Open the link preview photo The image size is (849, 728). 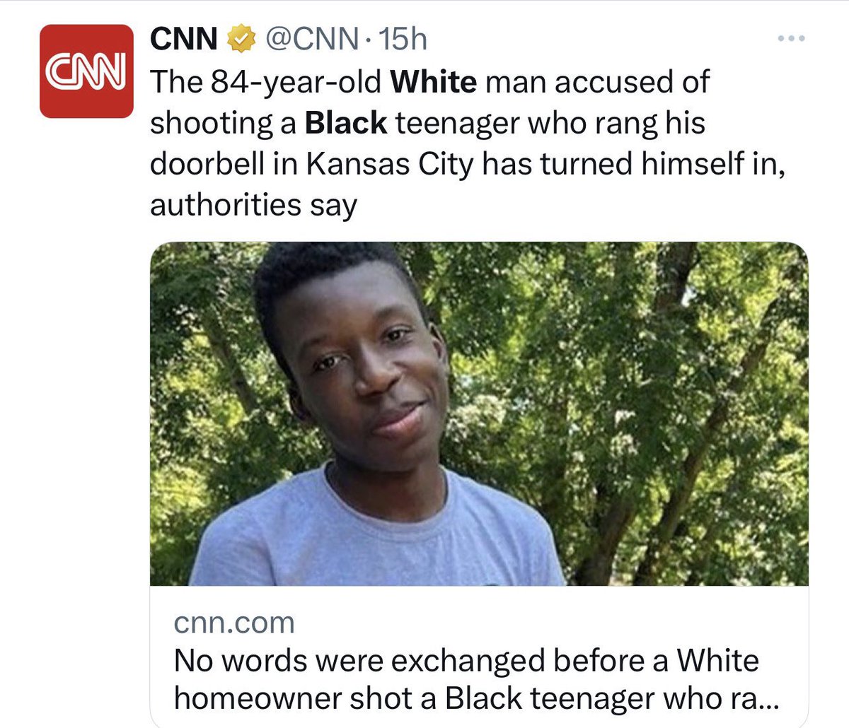click(x=479, y=413)
